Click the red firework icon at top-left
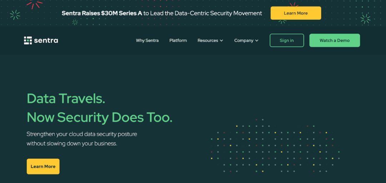The image size is (386, 183). click(x=35, y=4)
